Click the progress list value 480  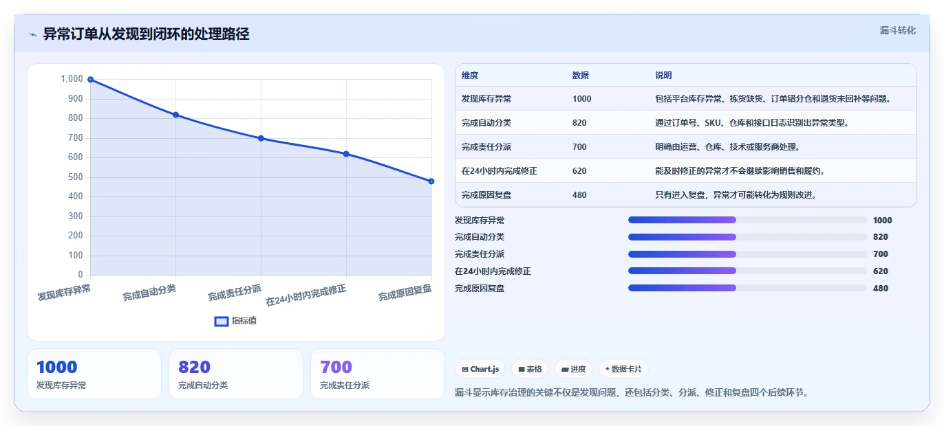(x=881, y=289)
